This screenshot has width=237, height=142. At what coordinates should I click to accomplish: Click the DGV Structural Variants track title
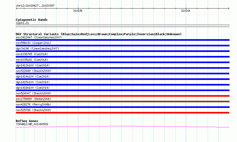pos(99,34)
